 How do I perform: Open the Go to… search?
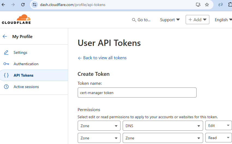tap(141, 20)
